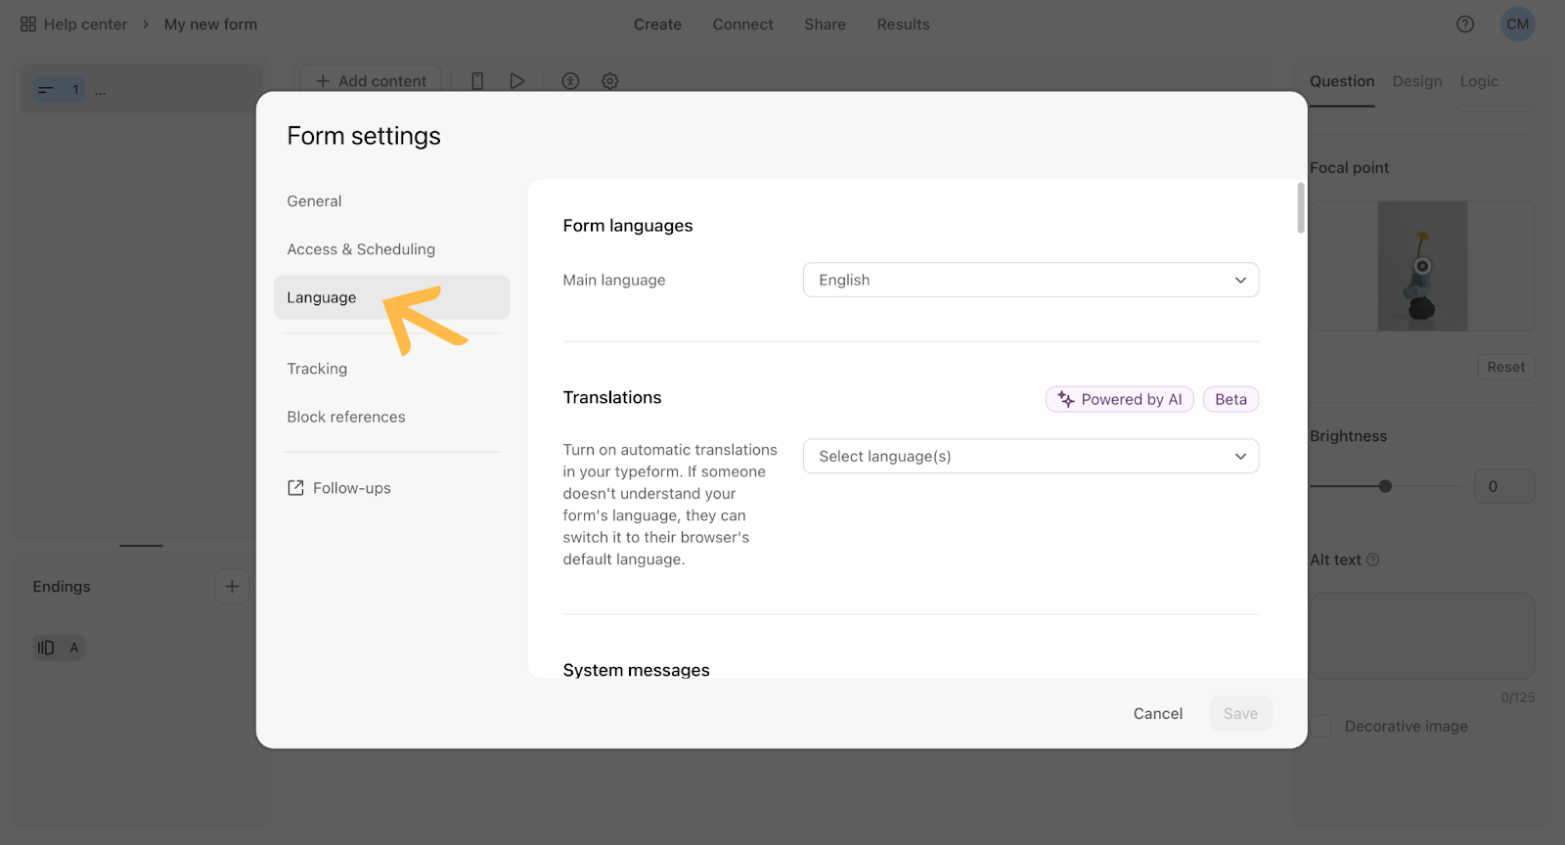This screenshot has width=1565, height=845.
Task: Open Block references settings section
Action: [346, 417]
